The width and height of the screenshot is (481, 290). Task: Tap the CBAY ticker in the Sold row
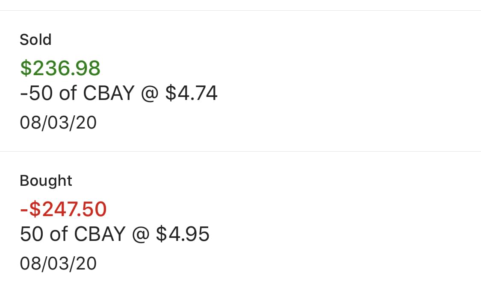109,93
